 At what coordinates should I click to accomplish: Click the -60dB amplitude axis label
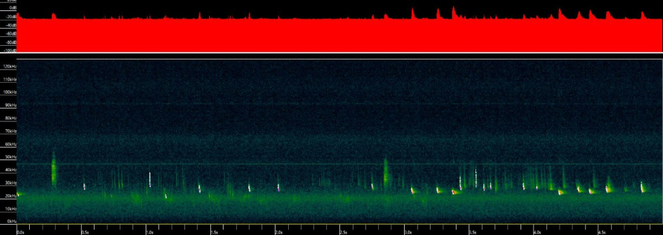click(x=12, y=34)
